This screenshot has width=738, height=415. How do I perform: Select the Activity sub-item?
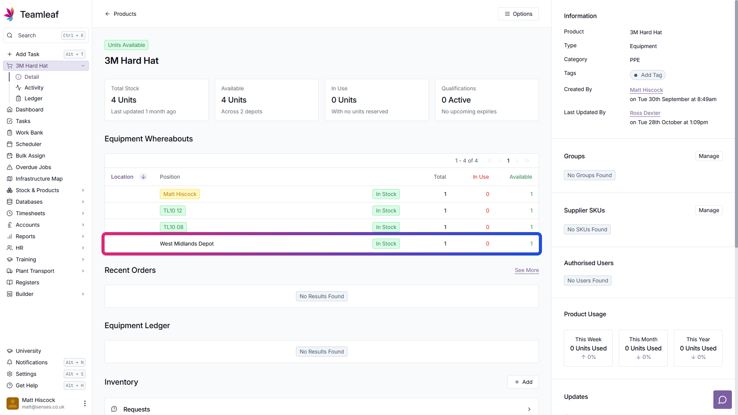(x=34, y=88)
